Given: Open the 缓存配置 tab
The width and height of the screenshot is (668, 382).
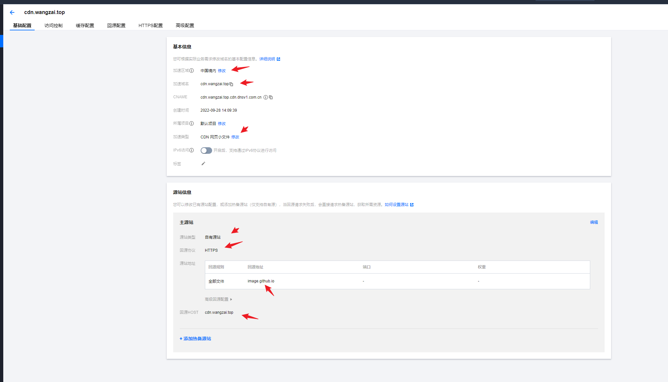Looking at the screenshot, I should click(x=85, y=25).
